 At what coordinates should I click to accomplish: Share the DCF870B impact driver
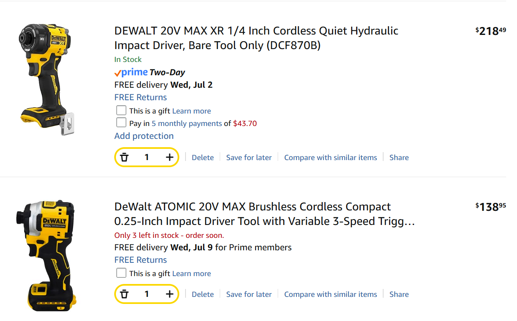pyautogui.click(x=399, y=158)
